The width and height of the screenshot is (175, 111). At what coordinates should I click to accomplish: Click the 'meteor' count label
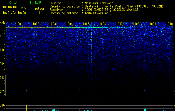[x=40, y=9]
